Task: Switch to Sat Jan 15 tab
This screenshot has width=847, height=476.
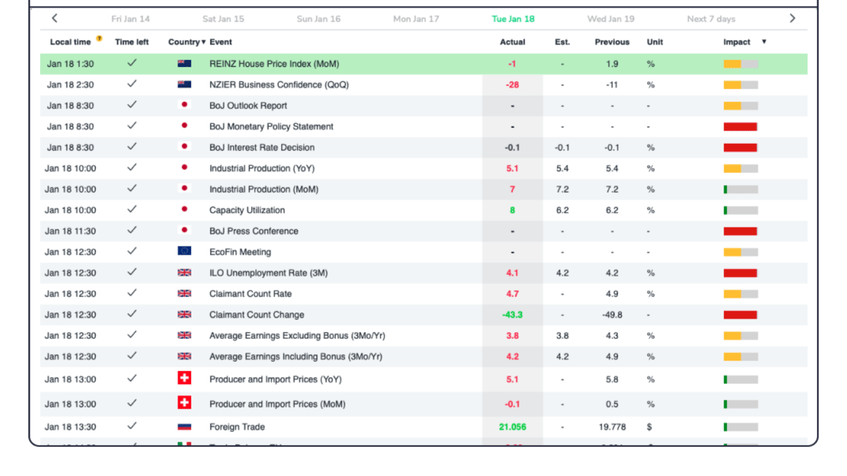Action: (223, 19)
